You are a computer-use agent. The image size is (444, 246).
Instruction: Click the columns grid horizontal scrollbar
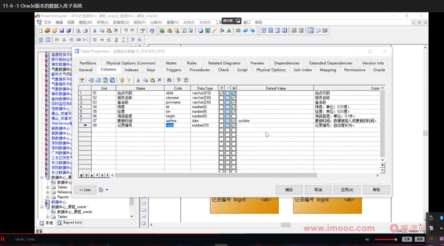[x=216, y=175]
